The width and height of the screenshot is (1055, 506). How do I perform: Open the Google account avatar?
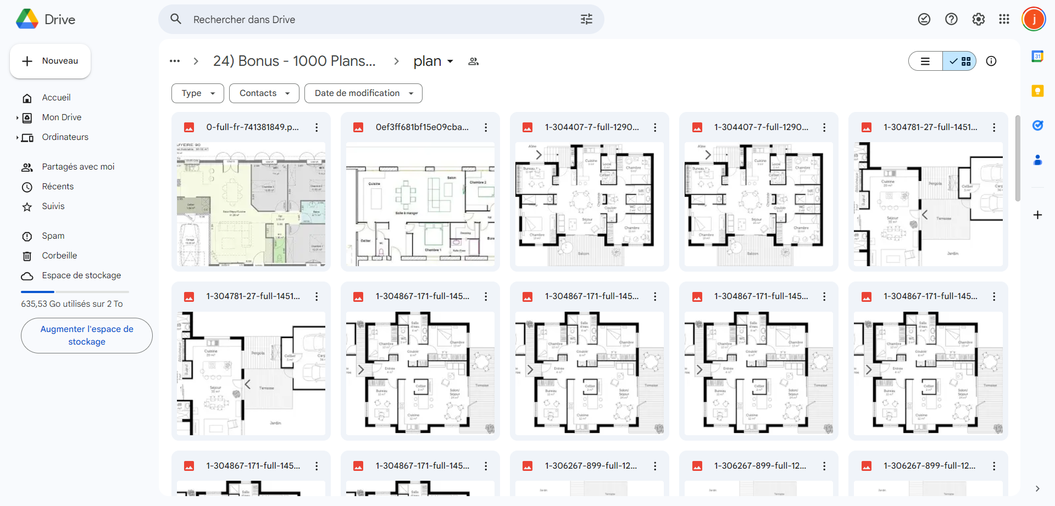click(1034, 19)
